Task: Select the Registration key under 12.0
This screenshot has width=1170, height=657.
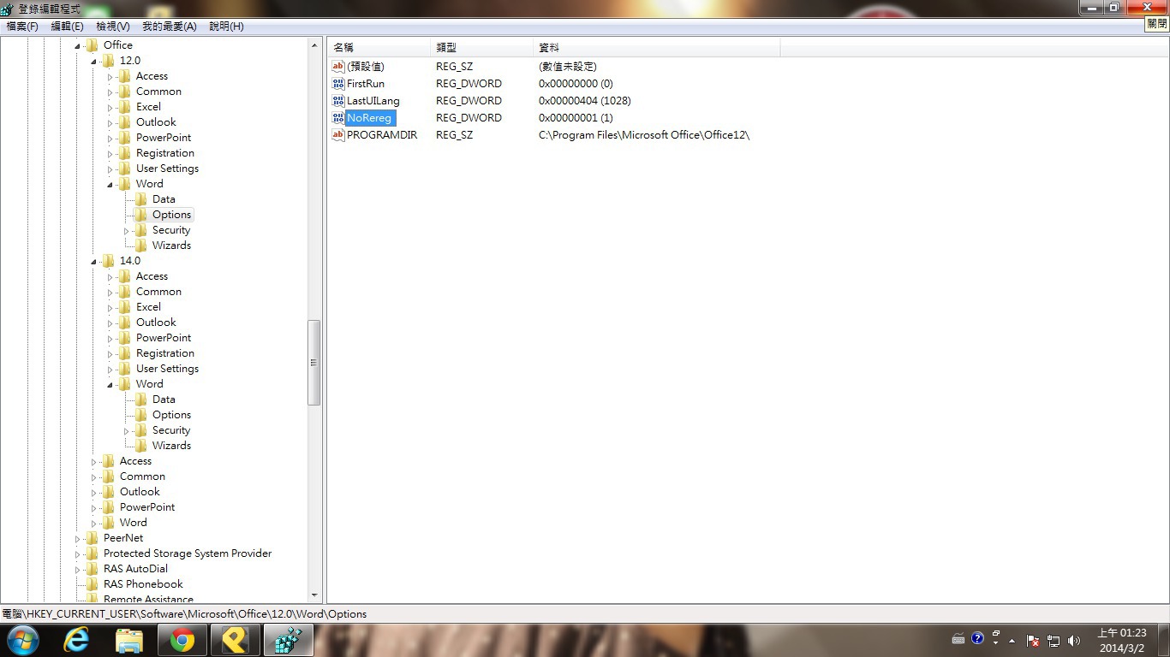Action: click(x=165, y=153)
